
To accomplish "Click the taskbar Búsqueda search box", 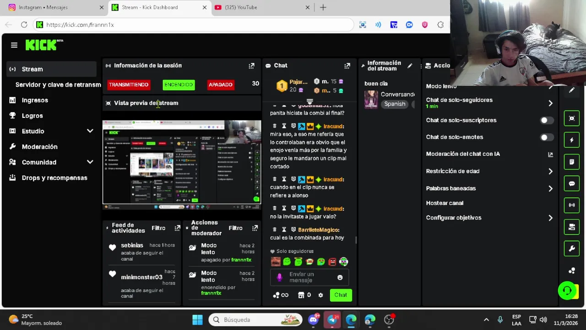I will [x=256, y=319].
